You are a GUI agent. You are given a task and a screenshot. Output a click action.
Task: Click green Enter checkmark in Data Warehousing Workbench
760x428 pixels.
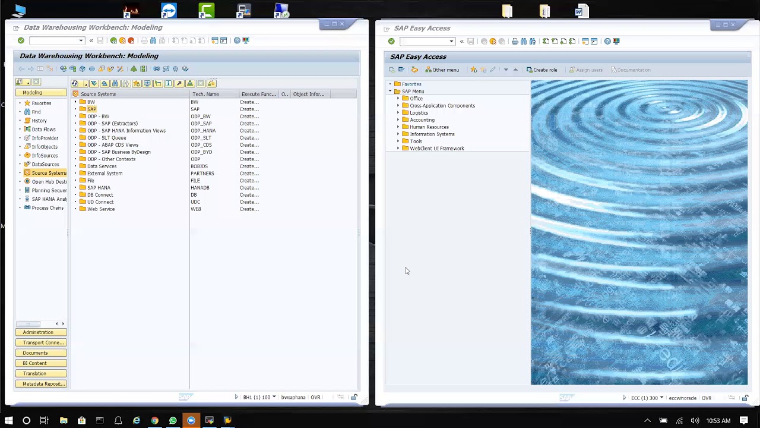coord(21,40)
